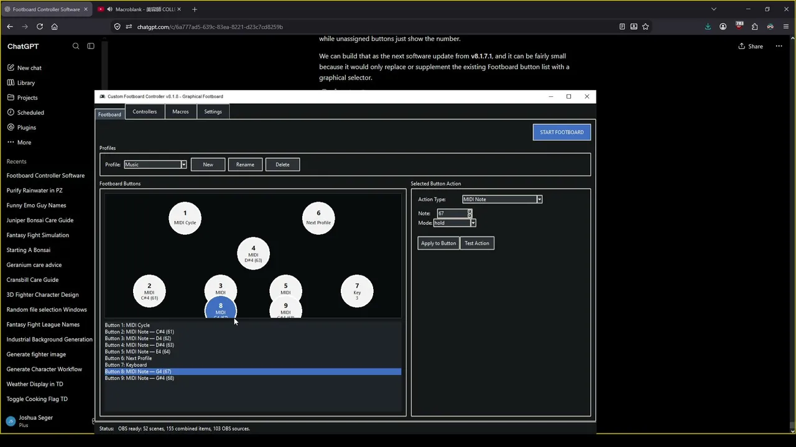Select footboard button 1 MIDI Cycle circle
This screenshot has height=447, width=796.
tap(185, 218)
